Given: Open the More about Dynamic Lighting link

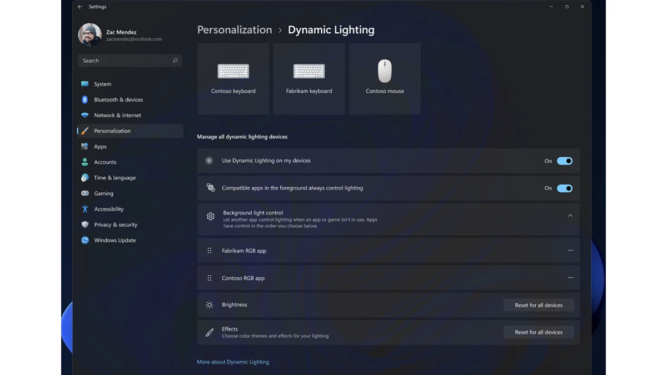Looking at the screenshot, I should pyautogui.click(x=233, y=362).
